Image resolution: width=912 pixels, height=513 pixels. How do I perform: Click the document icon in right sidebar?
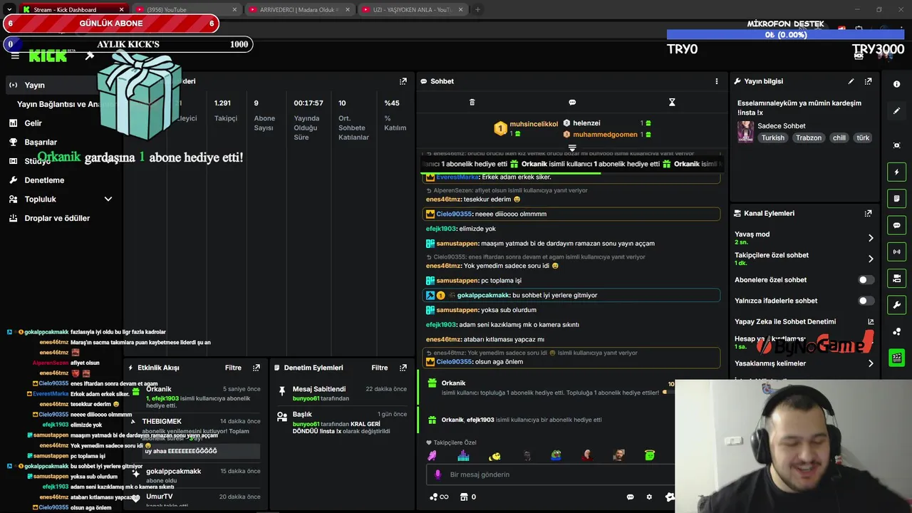tap(896, 198)
